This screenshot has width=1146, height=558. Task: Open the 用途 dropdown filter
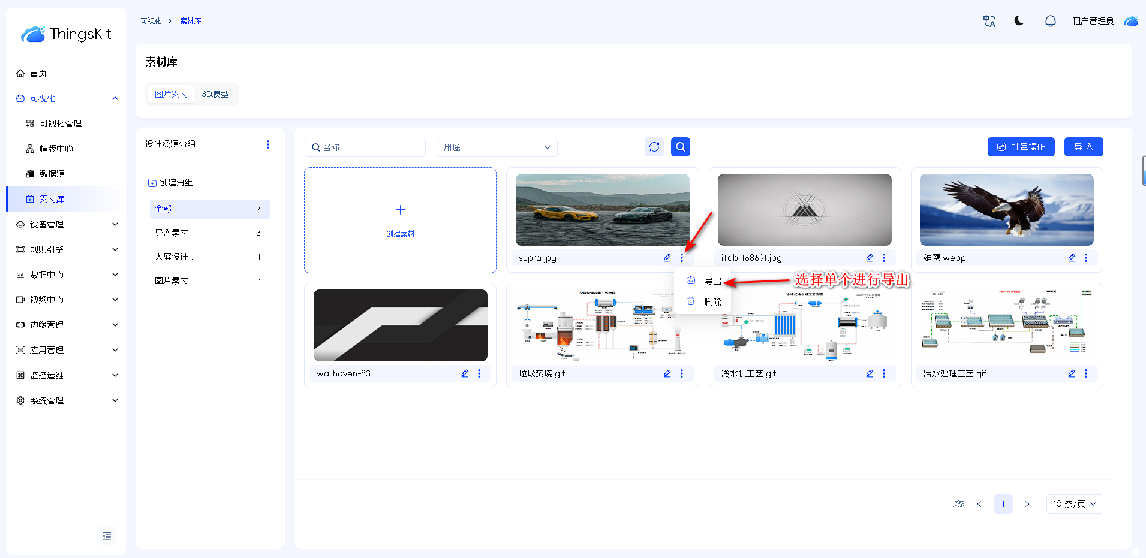click(x=497, y=147)
